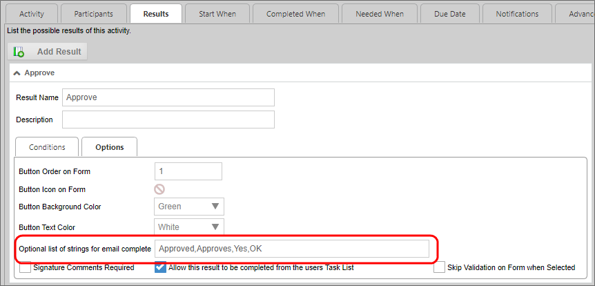
Task: Open the Notifications tab
Action: (516, 14)
